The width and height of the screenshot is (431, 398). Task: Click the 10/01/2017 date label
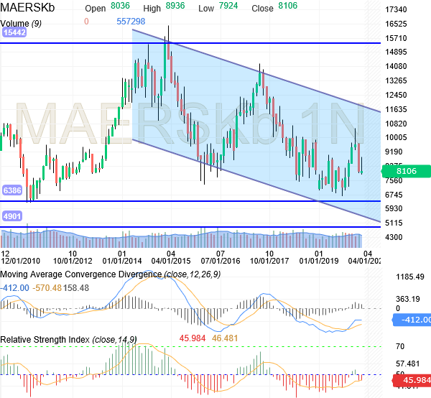click(x=269, y=261)
